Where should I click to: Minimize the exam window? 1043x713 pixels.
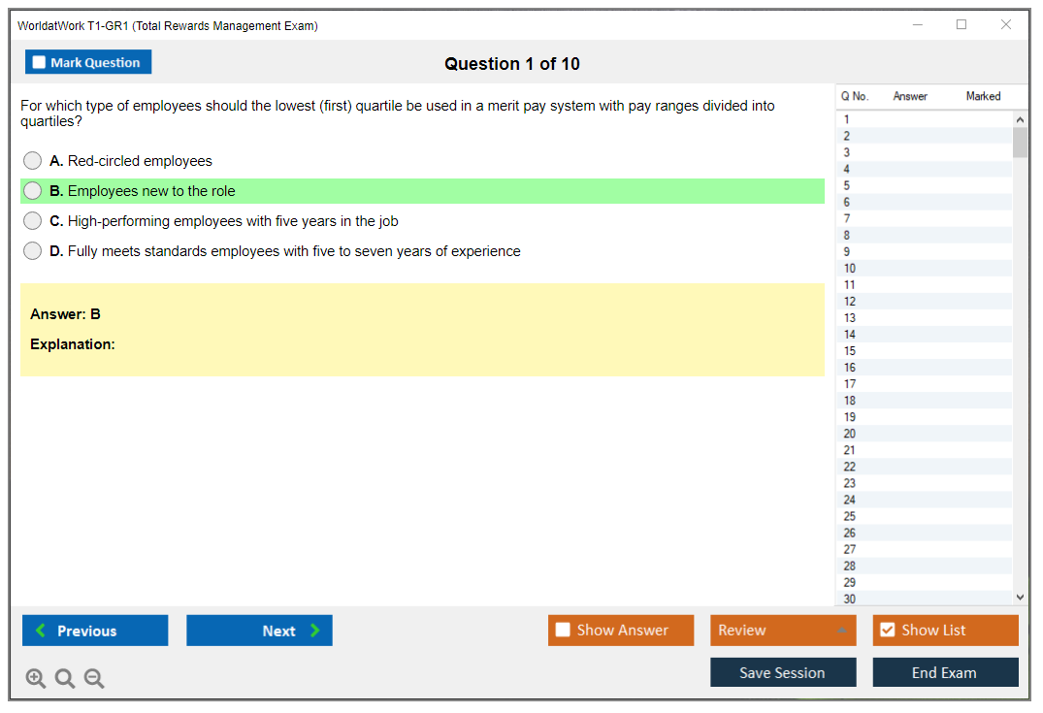(917, 25)
